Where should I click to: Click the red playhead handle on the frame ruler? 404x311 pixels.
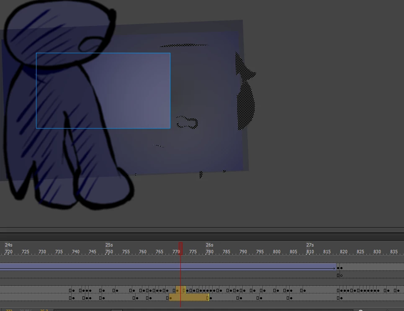[x=180, y=248]
